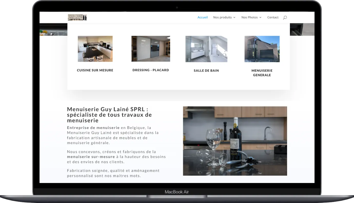This screenshot has height=203, width=354.
Task: Select the MENUISERIE GENERALE link
Action: click(262, 73)
